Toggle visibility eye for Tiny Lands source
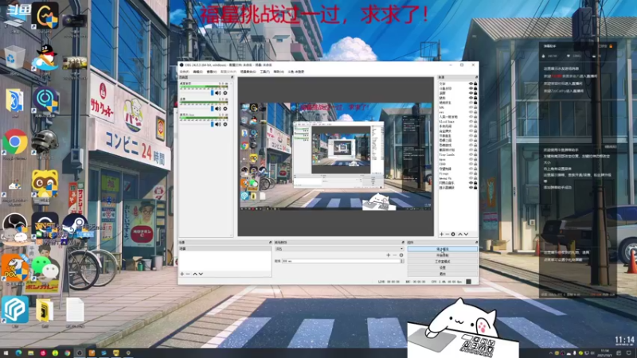The height and width of the screenshot is (358, 637). click(471, 154)
